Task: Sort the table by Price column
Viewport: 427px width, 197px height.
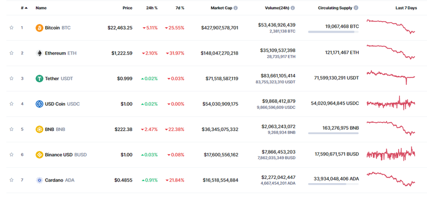Action: point(127,8)
